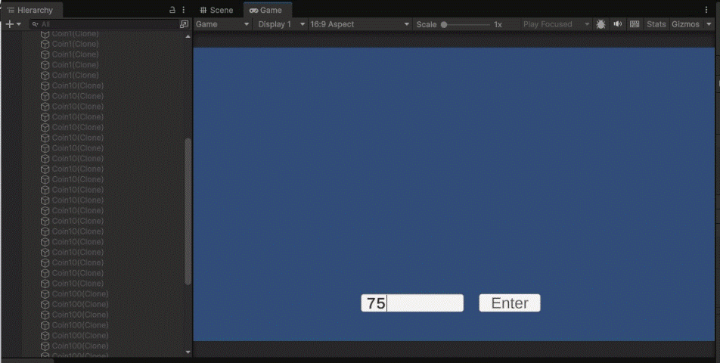Open the Display 1 dropdown
The height and width of the screenshot is (363, 720).
pyautogui.click(x=281, y=24)
